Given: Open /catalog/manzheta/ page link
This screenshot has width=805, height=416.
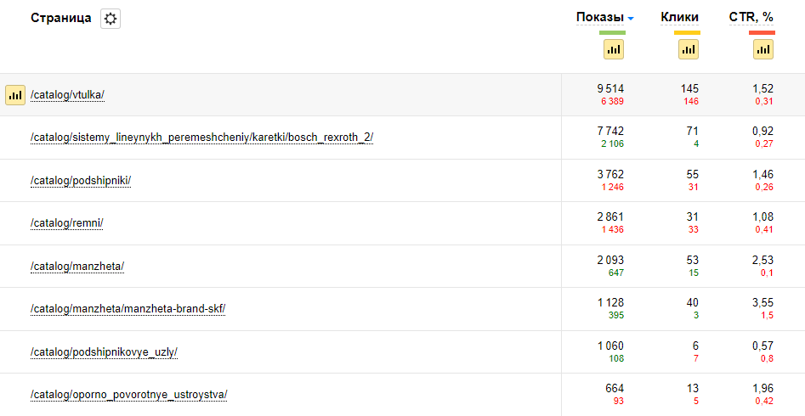Looking at the screenshot, I should point(77,267).
